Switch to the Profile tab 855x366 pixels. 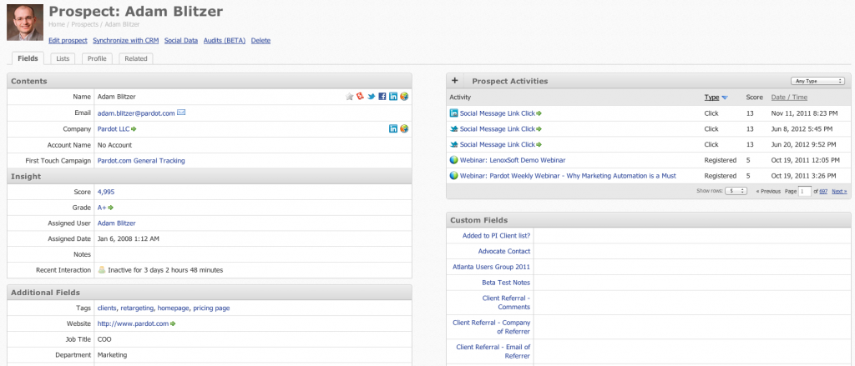coord(97,58)
